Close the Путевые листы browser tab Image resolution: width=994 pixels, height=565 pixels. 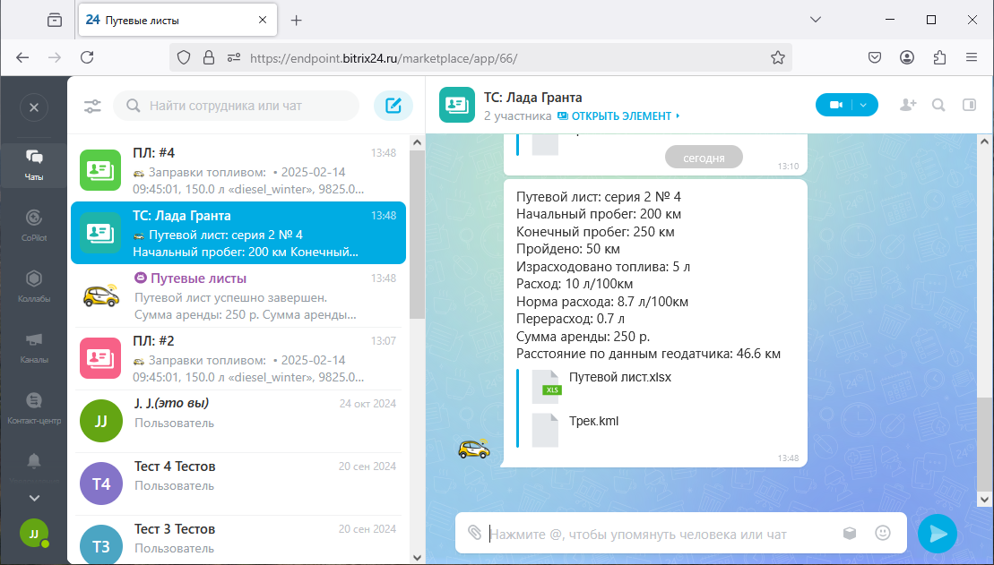[x=263, y=21]
